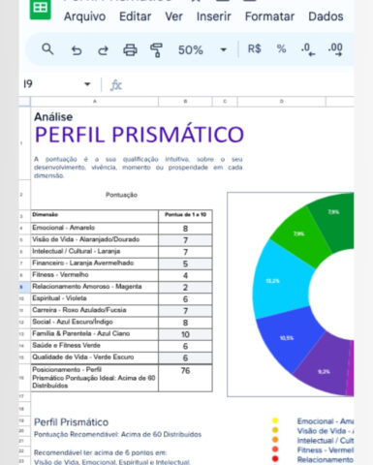
Task: Select the 'Fitness - Vermelho' cell
Action: 95,275
